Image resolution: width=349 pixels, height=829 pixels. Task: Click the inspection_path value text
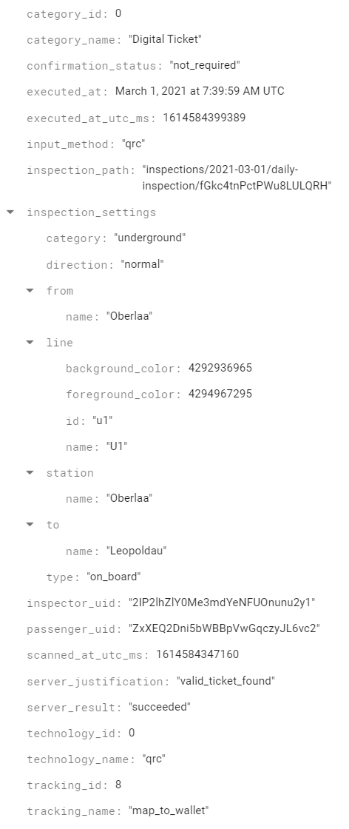coord(237,178)
